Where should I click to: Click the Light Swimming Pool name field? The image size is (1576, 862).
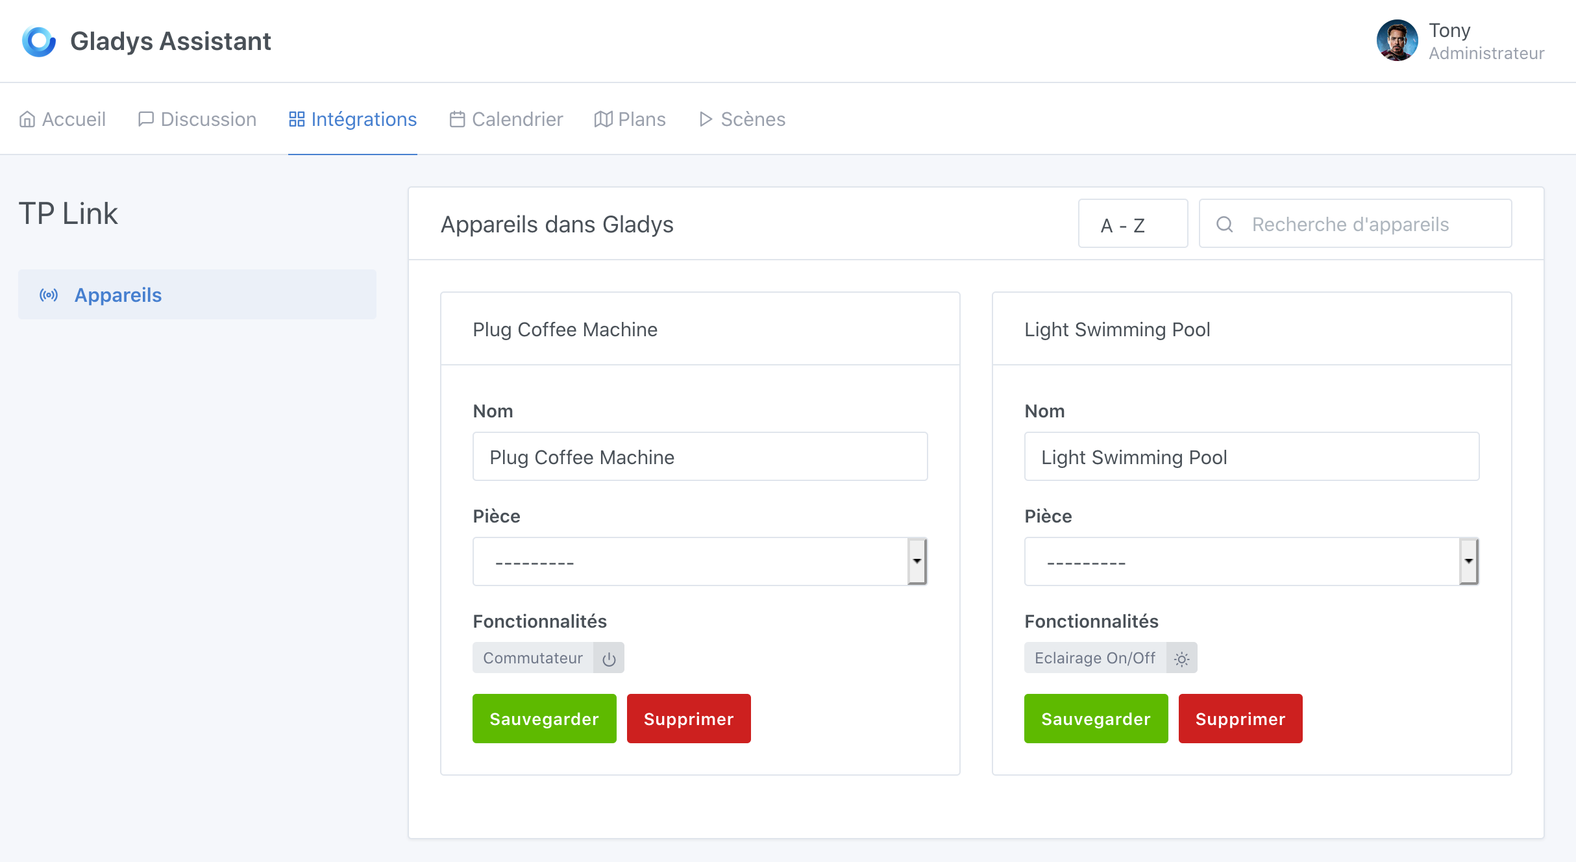pyautogui.click(x=1251, y=457)
